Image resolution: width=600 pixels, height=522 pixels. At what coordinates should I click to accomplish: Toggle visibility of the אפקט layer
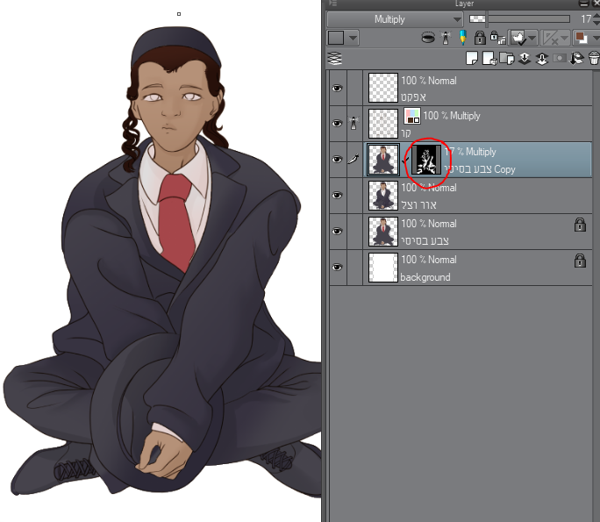(337, 89)
